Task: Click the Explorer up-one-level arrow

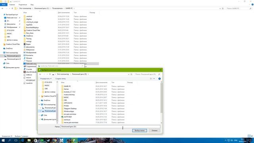Action: pyautogui.click(x=12, y=8)
